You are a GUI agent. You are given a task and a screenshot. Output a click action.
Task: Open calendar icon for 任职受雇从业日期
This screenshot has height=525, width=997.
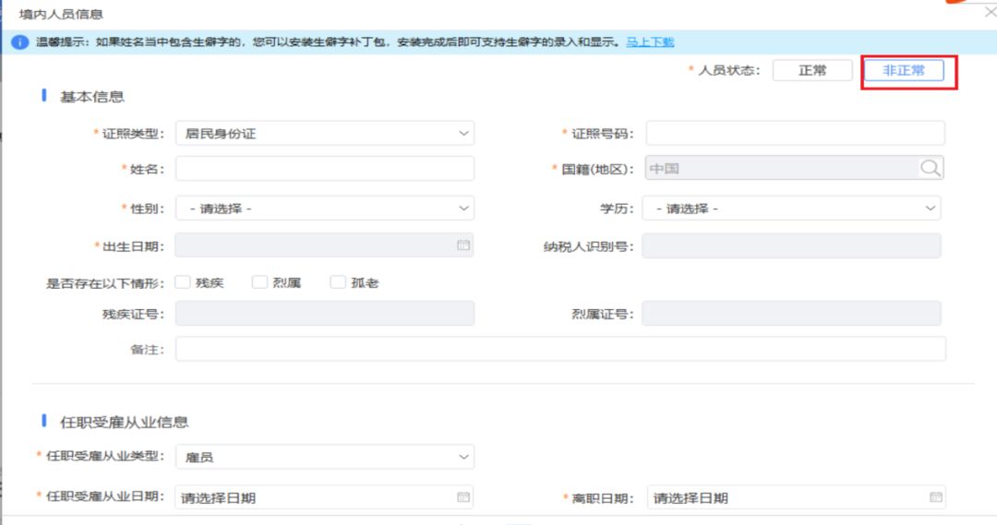[x=463, y=497]
